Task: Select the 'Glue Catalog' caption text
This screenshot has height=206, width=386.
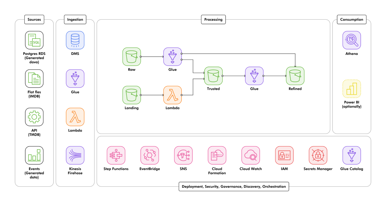Action: [352, 169]
